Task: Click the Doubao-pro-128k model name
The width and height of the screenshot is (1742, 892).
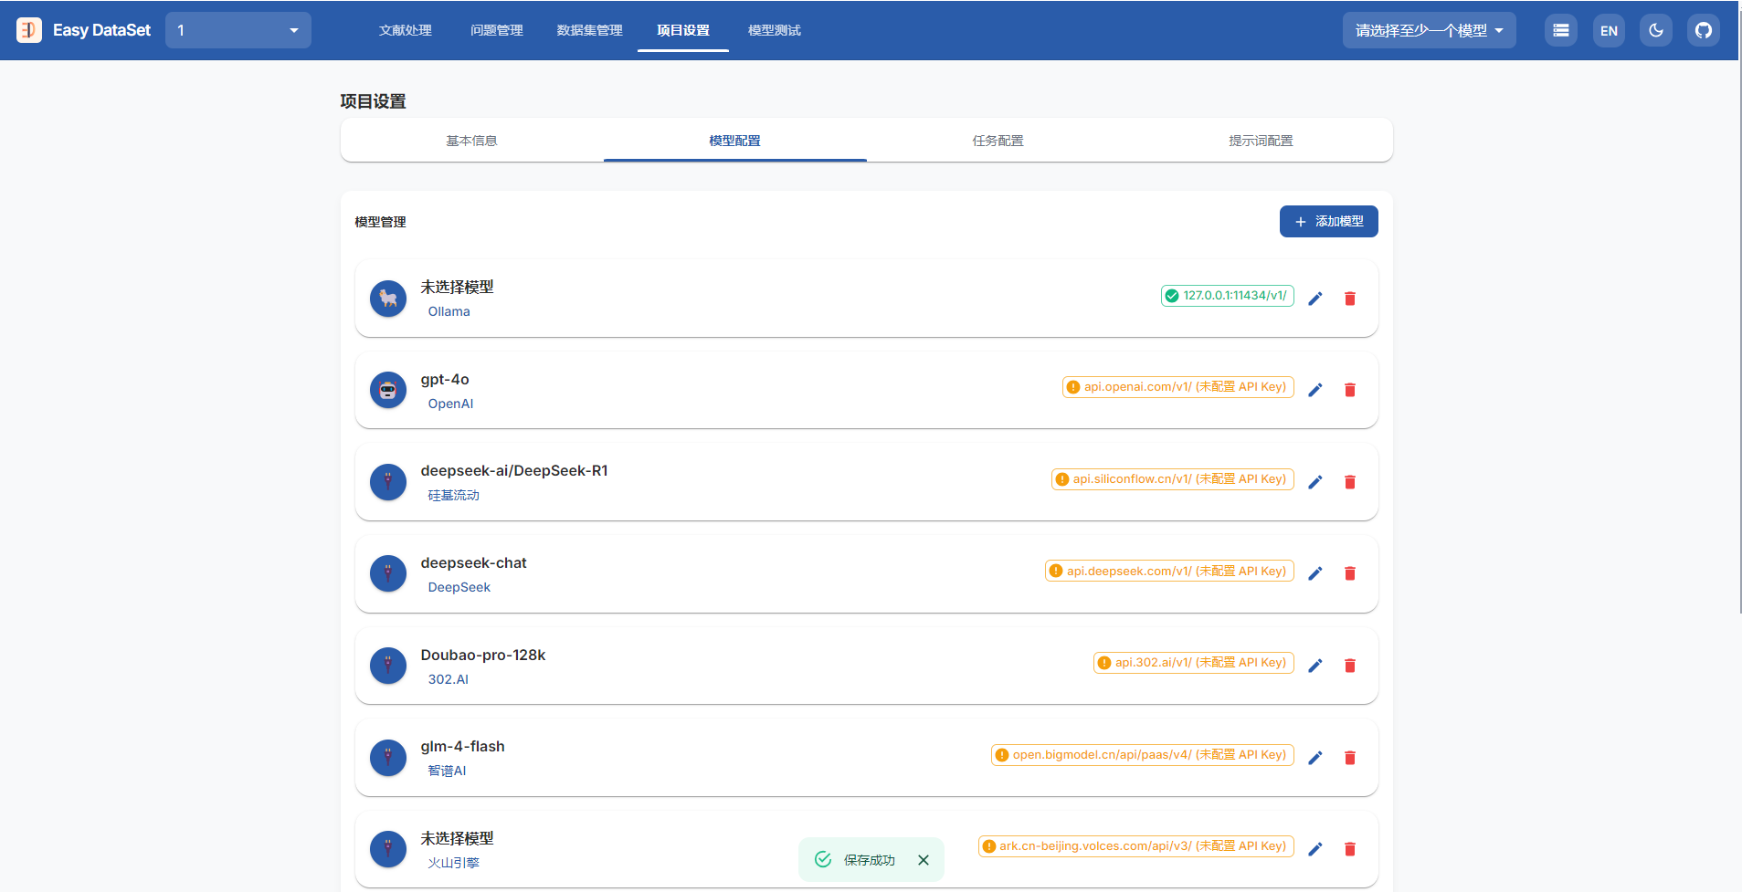Action: pyautogui.click(x=483, y=656)
